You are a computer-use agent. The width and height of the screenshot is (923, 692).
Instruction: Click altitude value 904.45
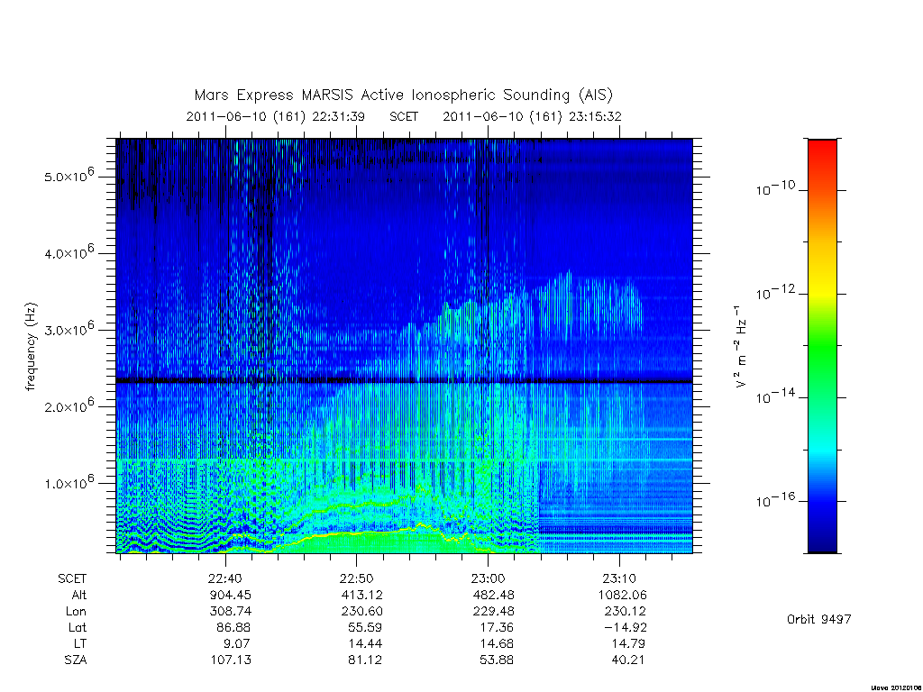pyautogui.click(x=230, y=595)
